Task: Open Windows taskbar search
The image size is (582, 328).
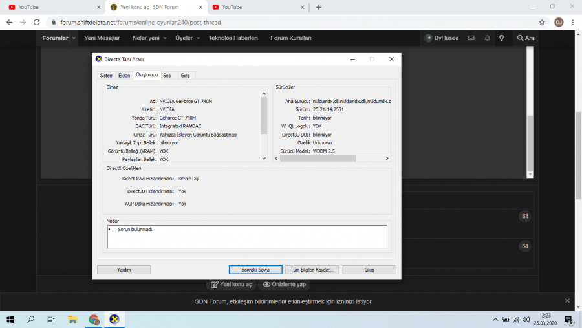Action: pyautogui.click(x=31, y=320)
